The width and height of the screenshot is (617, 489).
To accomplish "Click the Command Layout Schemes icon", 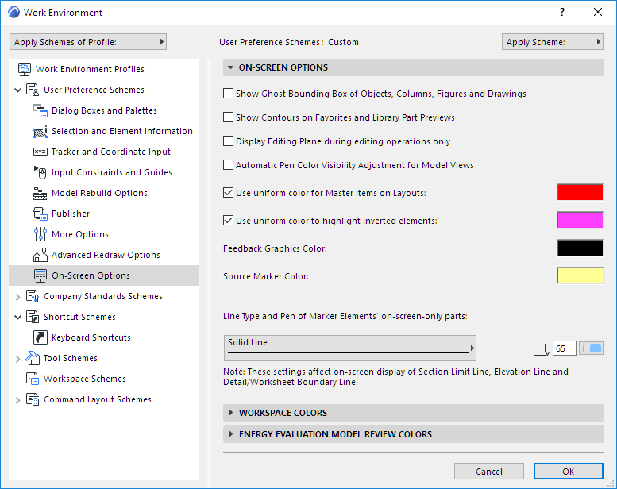I will pyautogui.click(x=33, y=399).
